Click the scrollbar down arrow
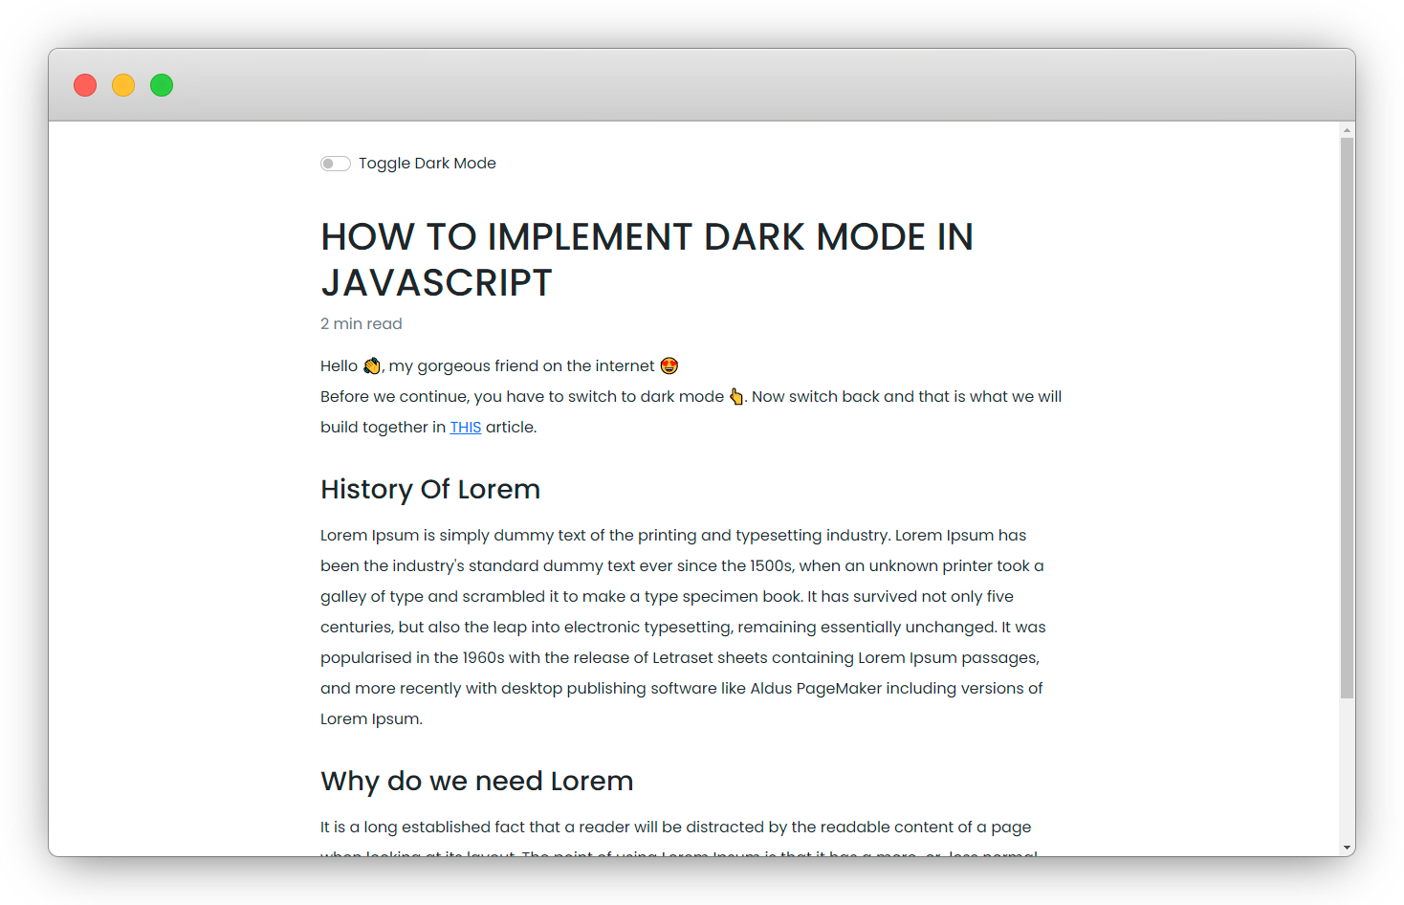The image size is (1404, 905). click(x=1347, y=848)
